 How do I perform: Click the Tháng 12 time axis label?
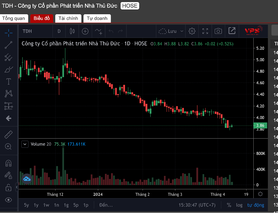click(x=55, y=194)
